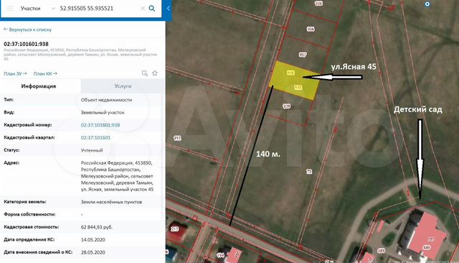Click the parcel report icon next to star
Viewport: 459px width, 263px height.
tap(145, 73)
